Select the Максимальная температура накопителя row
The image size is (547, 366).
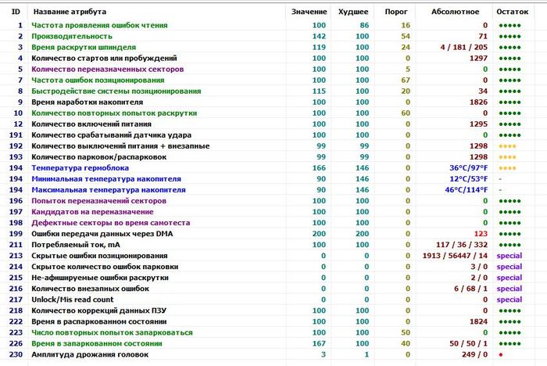[108, 190]
